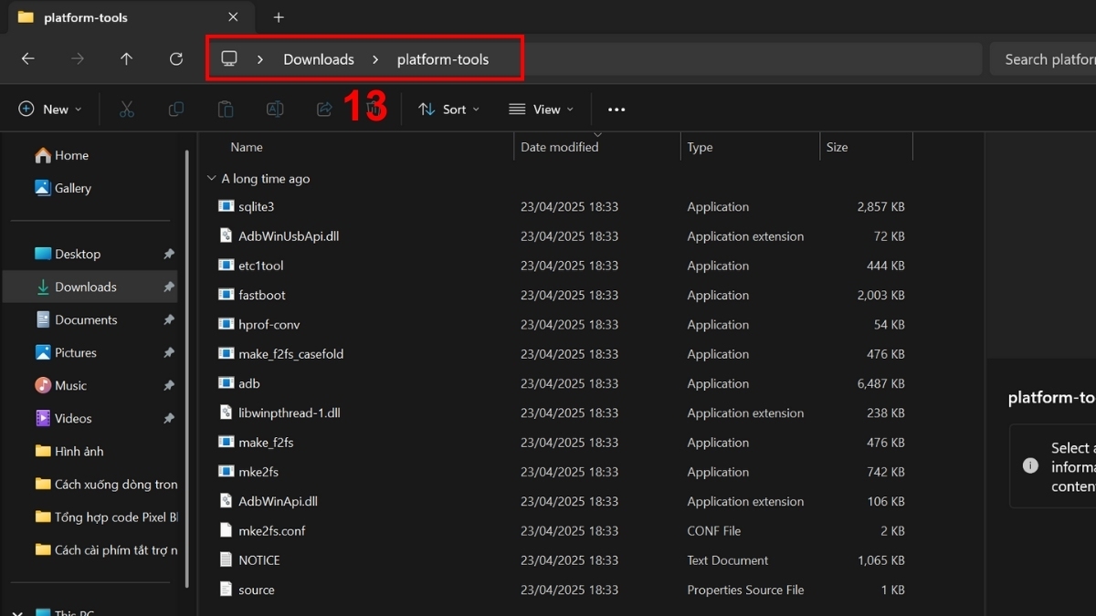
Task: Open the New dropdown menu
Action: (x=50, y=110)
